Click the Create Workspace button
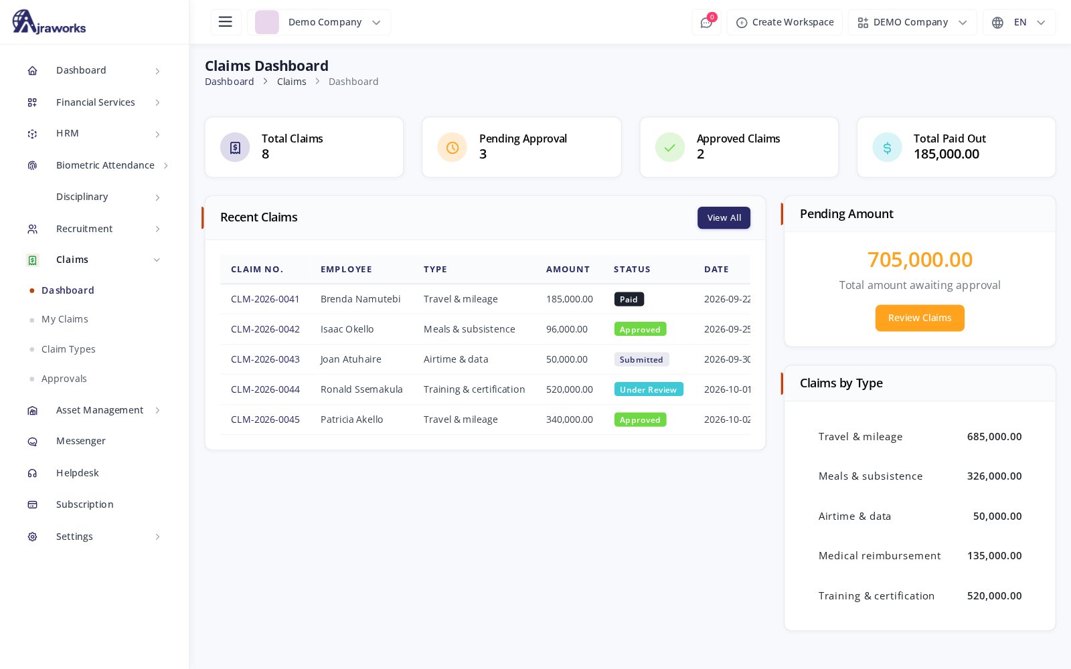 pyautogui.click(x=785, y=22)
